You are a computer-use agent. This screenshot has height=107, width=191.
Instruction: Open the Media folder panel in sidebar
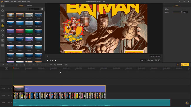[3, 6]
